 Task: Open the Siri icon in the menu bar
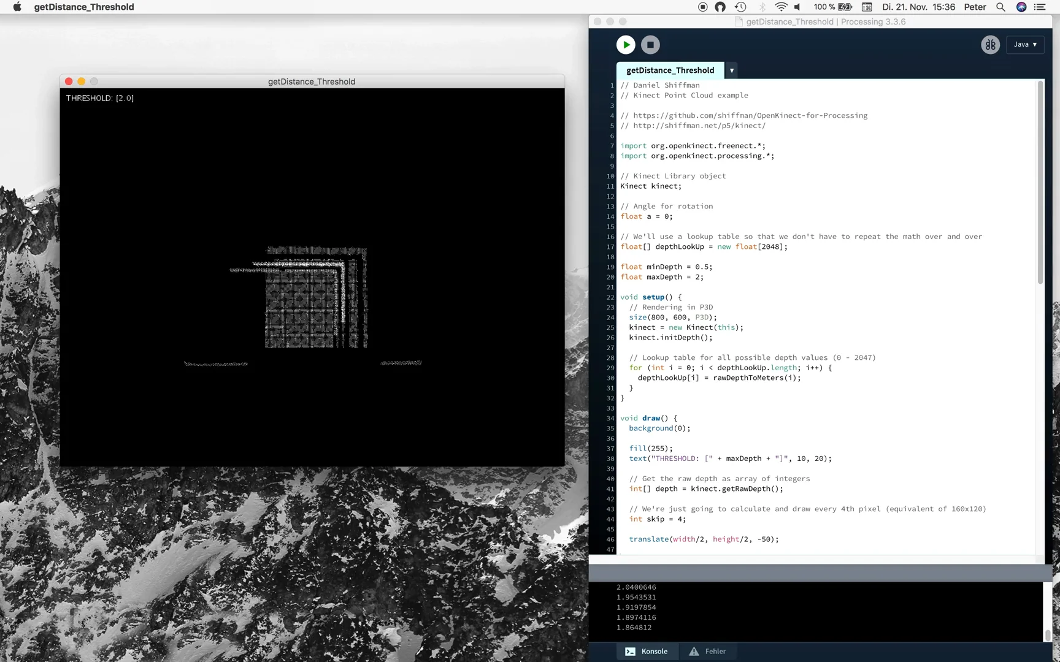click(1021, 7)
